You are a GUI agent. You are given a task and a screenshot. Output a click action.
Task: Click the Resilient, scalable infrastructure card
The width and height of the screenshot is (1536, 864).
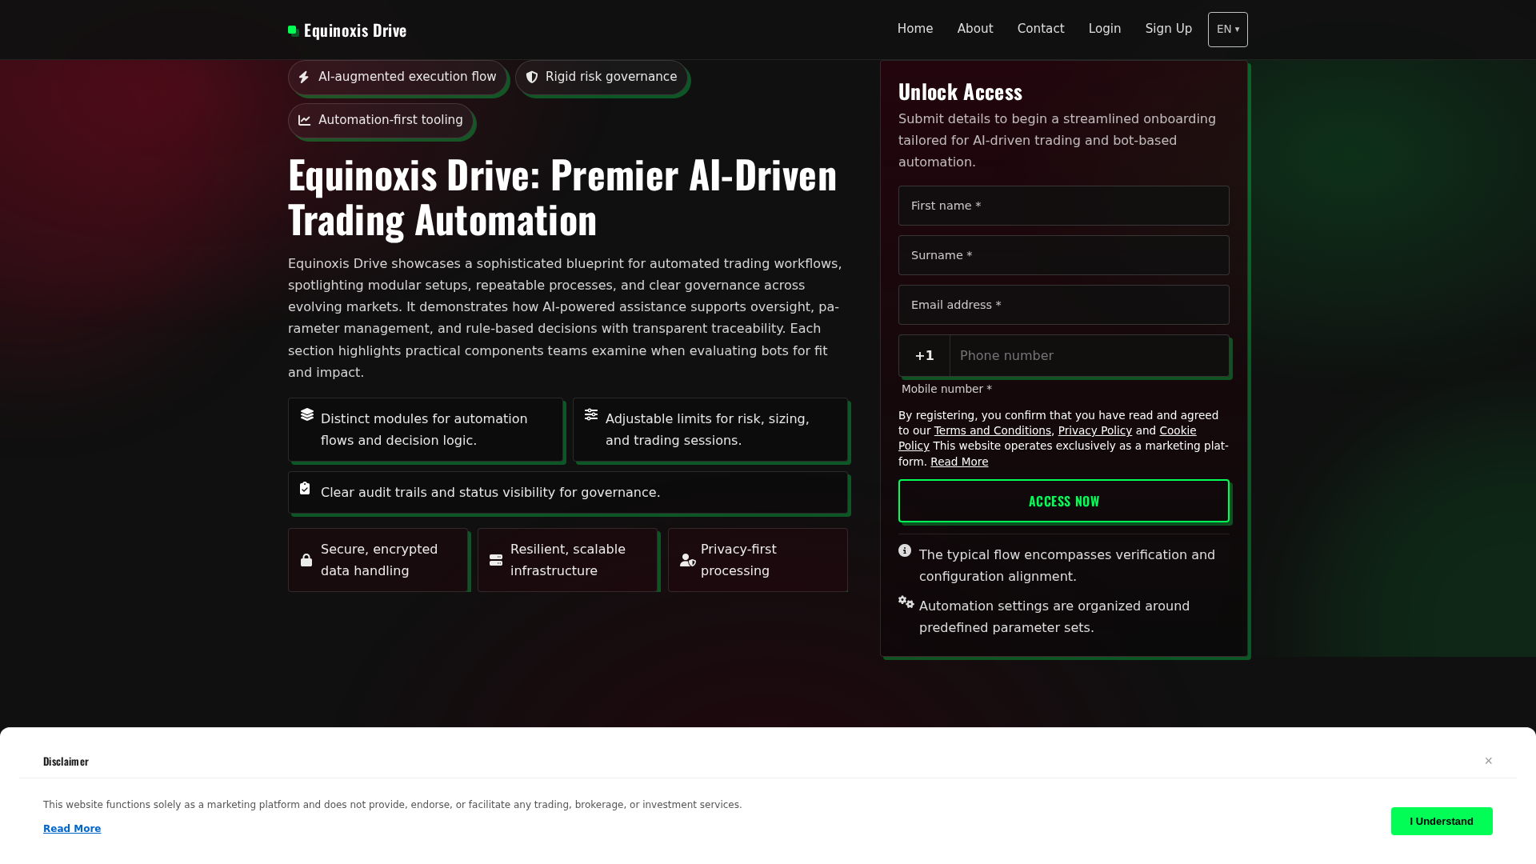[x=567, y=560]
